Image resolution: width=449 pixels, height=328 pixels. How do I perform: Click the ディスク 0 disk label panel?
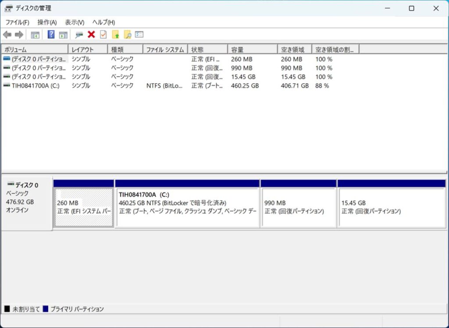click(x=27, y=203)
